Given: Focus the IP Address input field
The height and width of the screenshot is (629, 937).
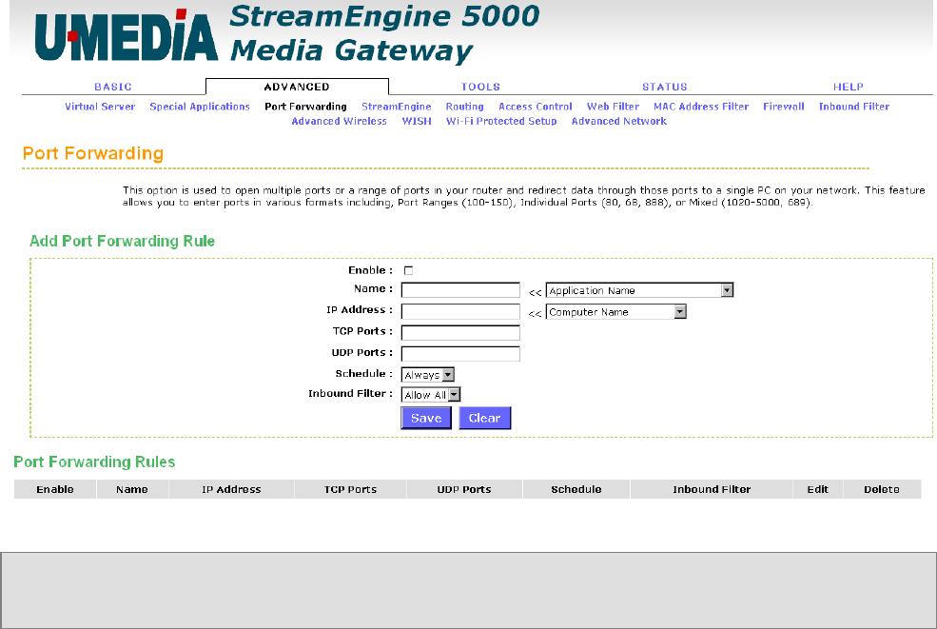Looking at the screenshot, I should (460, 311).
